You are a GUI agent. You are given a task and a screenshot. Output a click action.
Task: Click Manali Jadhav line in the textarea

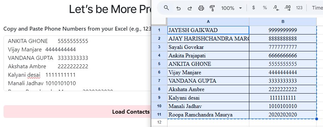(x=42, y=83)
